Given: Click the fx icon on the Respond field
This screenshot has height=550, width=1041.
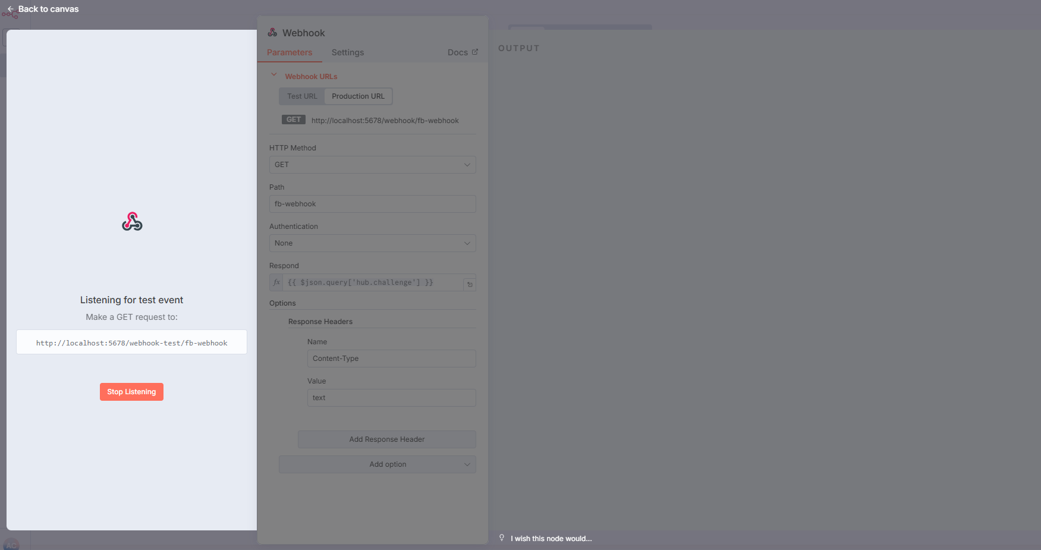Looking at the screenshot, I should click(x=276, y=282).
